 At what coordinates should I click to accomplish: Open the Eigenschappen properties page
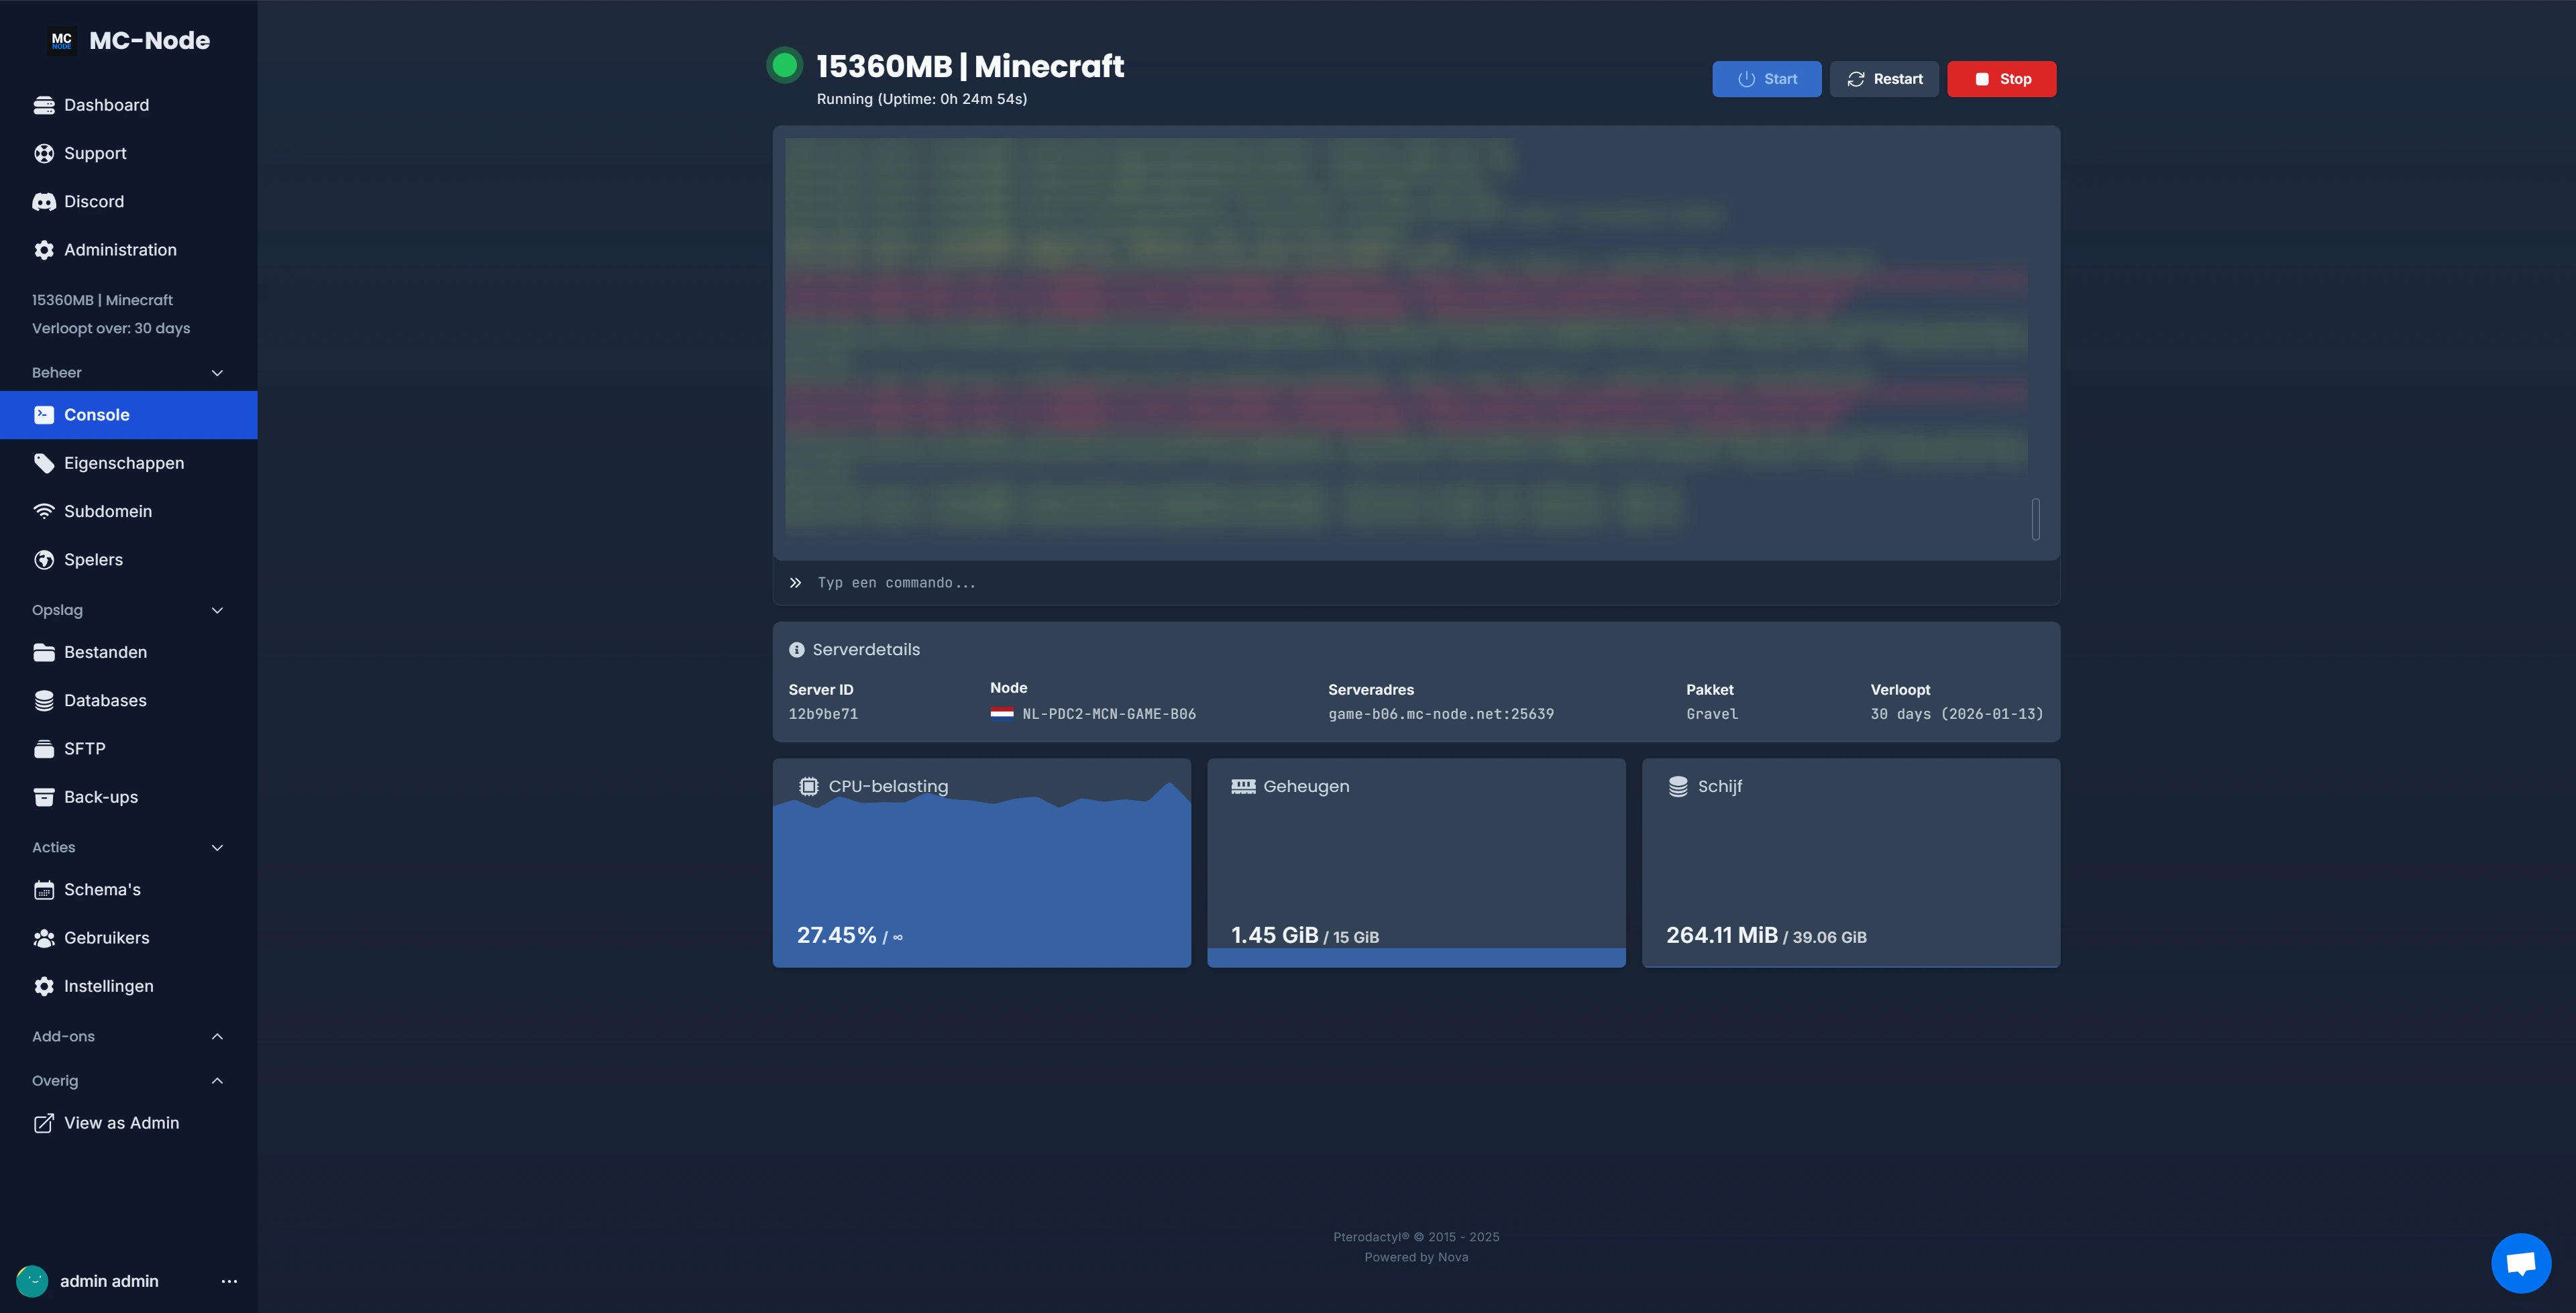coord(123,462)
